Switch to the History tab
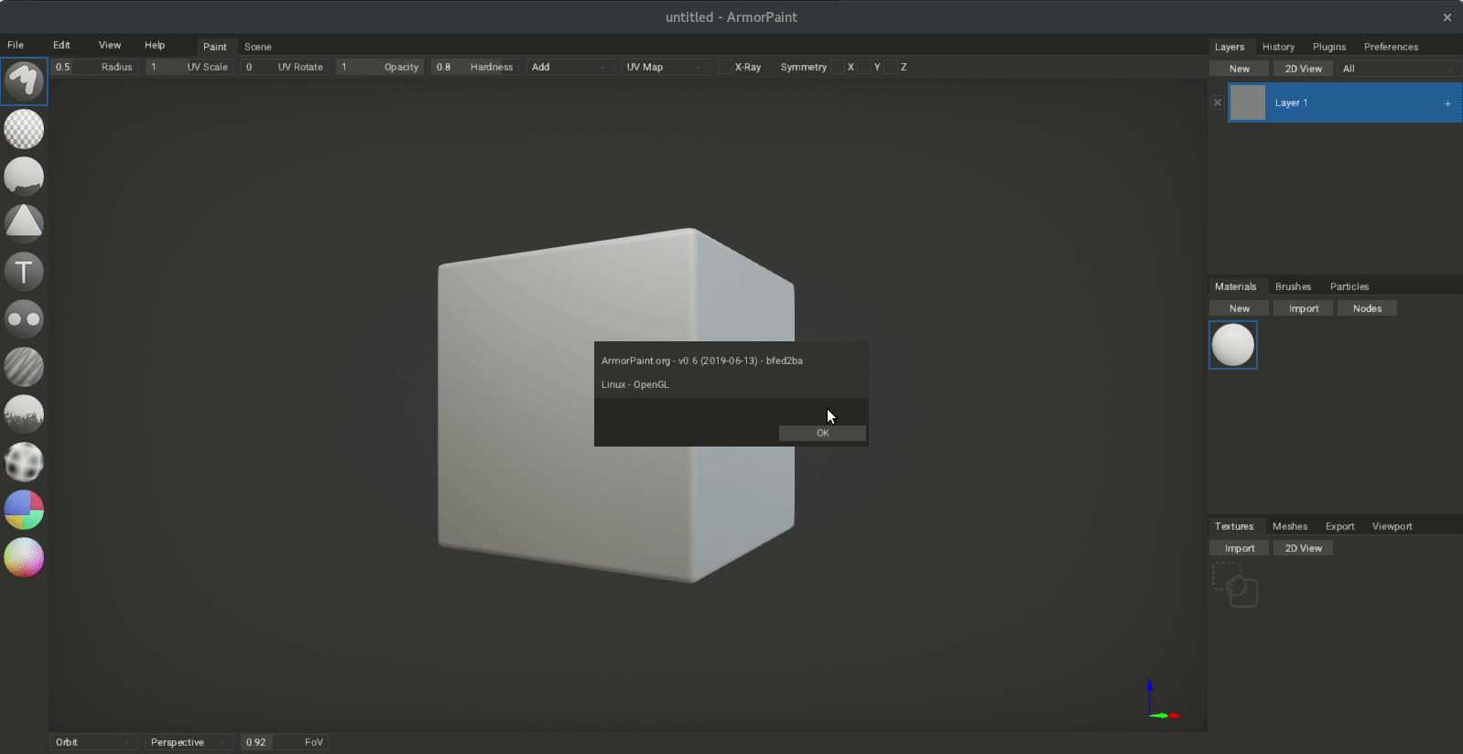Image resolution: width=1463 pixels, height=754 pixels. coord(1278,47)
